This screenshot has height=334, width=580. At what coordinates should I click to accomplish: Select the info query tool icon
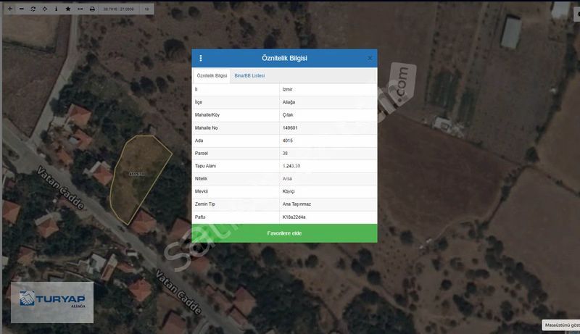point(57,9)
